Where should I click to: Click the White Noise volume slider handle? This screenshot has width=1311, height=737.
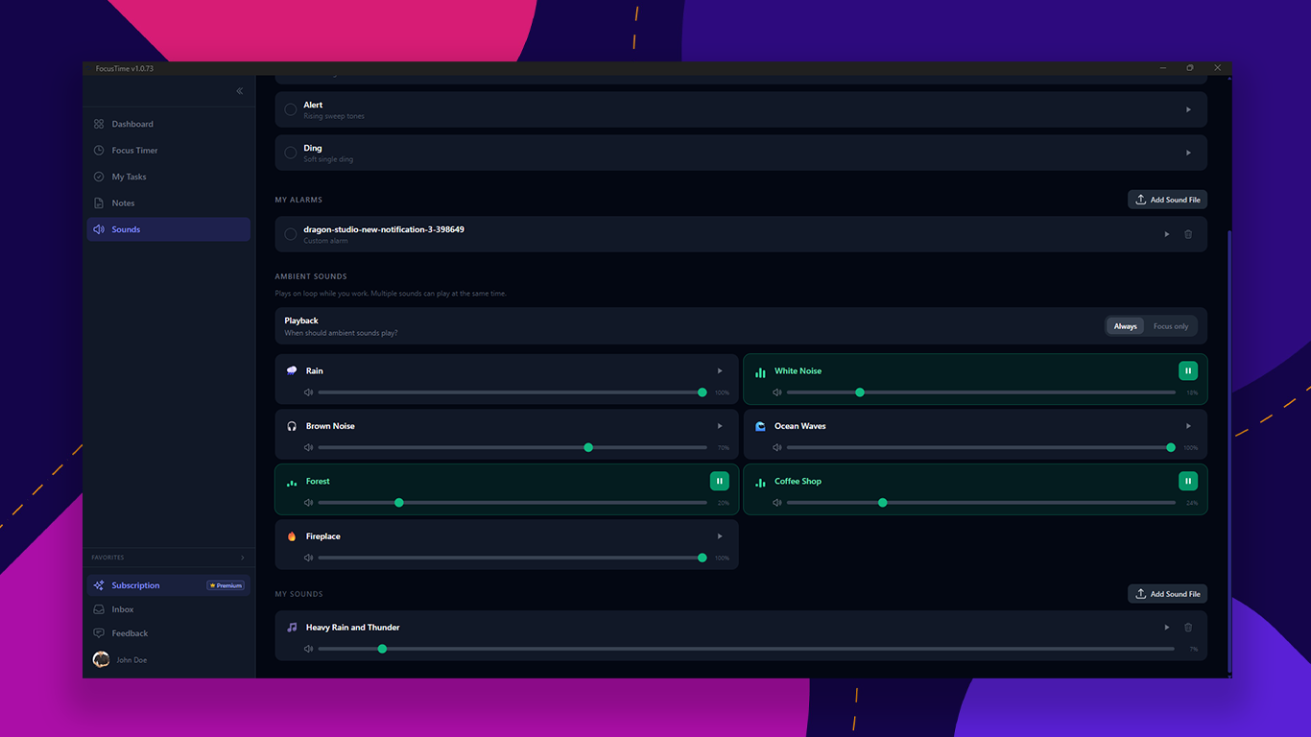pyautogui.click(x=860, y=392)
